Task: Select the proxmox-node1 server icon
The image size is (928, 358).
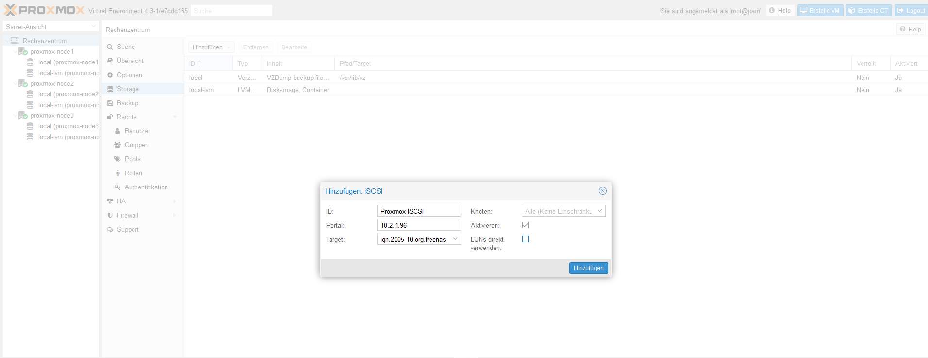Action: click(23, 51)
